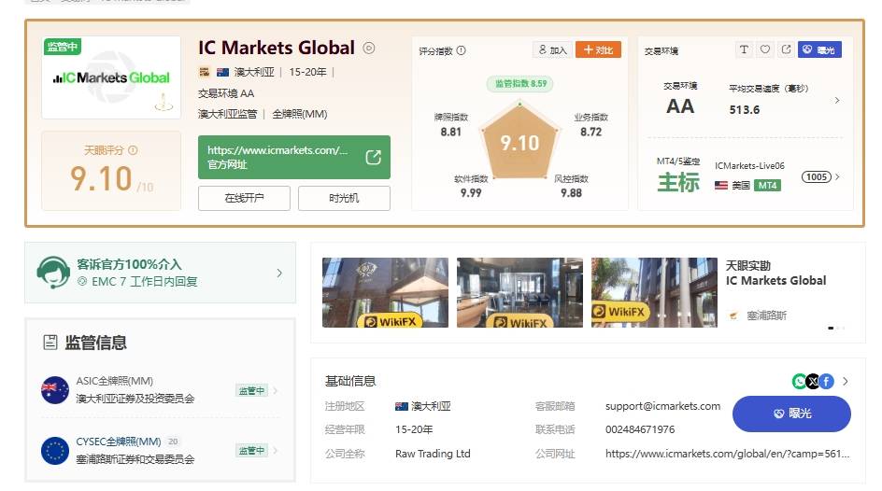Click the ICMarkets-Live06 server name
Viewport: 882px width, 491px height.
749,166
